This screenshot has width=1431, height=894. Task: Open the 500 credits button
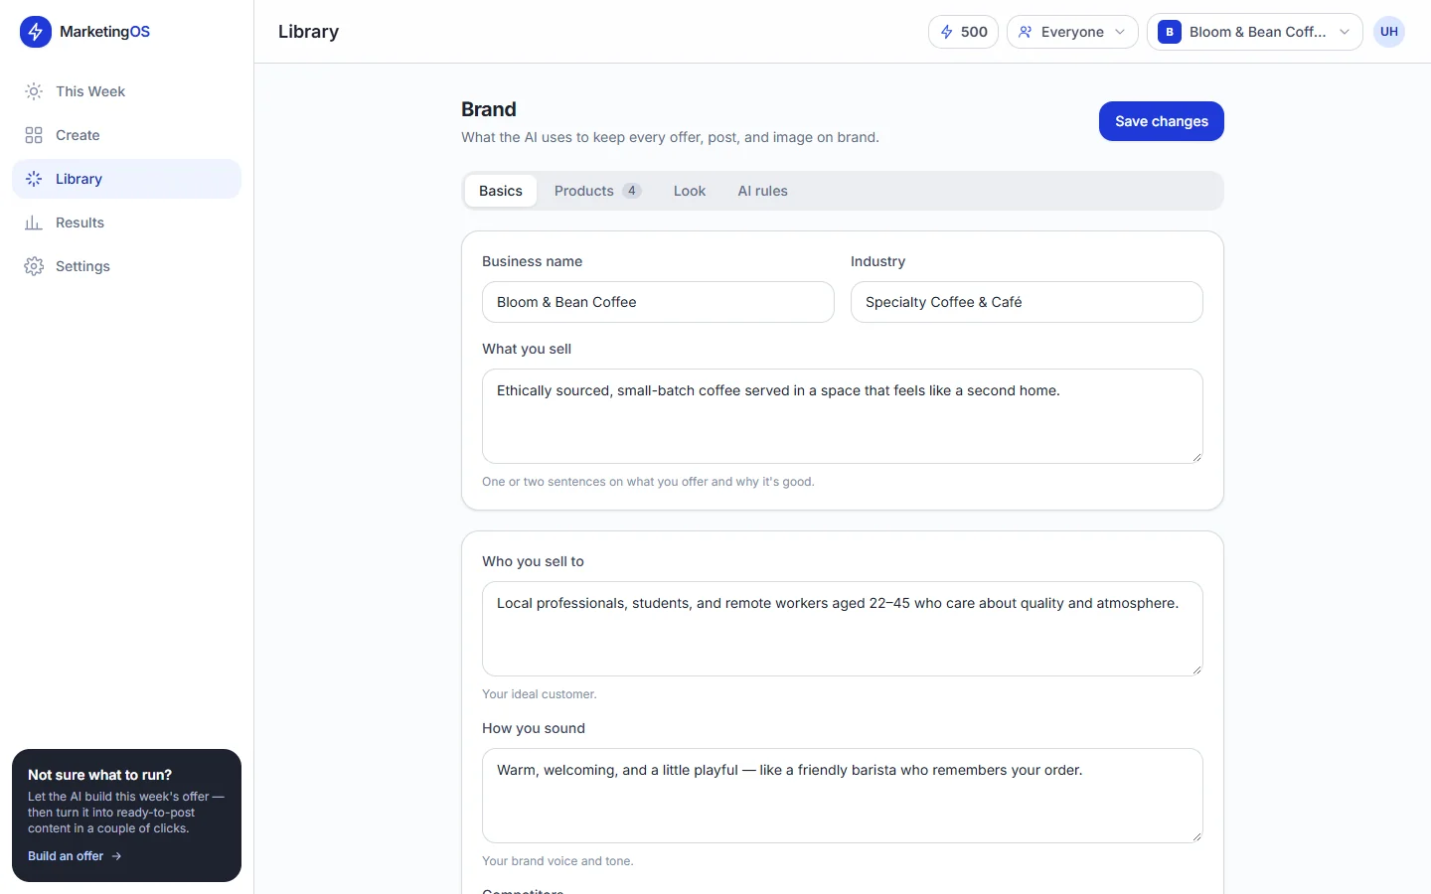963,32
